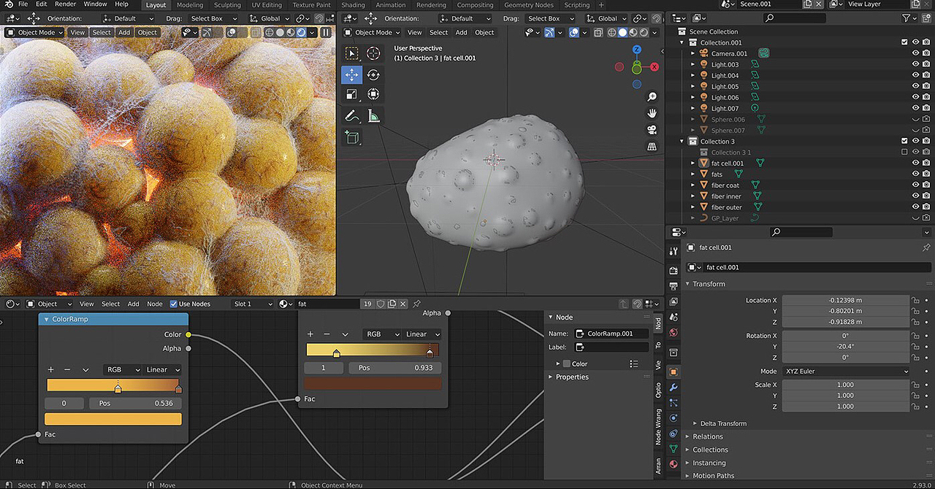The image size is (935, 489).
Task: Pin the node editor material
Action: (x=416, y=304)
